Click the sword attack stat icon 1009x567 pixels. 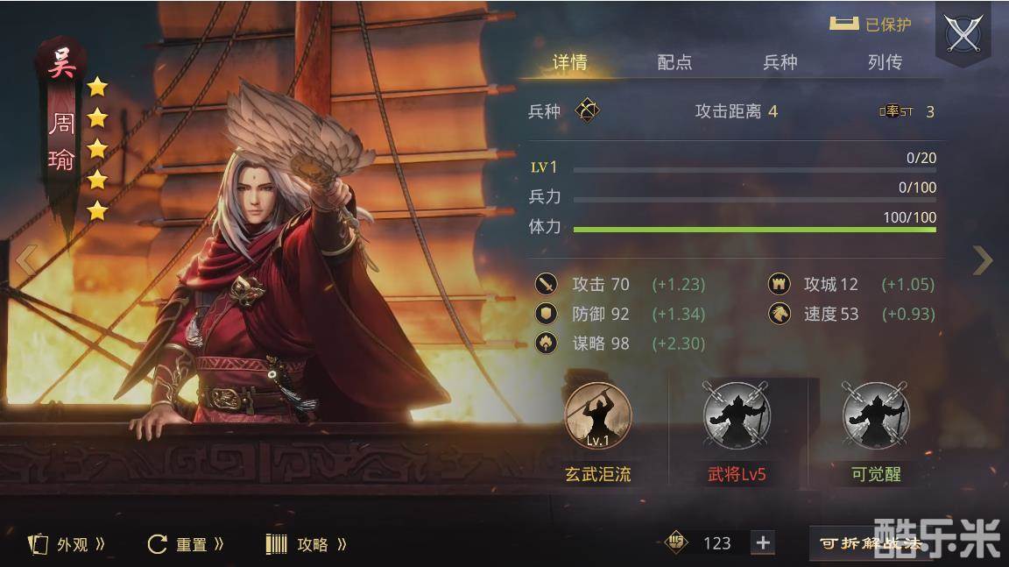[x=547, y=284]
